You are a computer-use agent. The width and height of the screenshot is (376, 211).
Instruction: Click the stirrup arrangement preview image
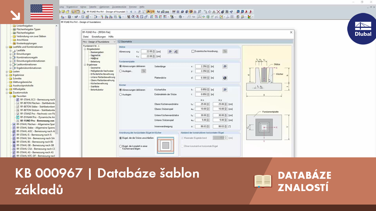pos(166,145)
